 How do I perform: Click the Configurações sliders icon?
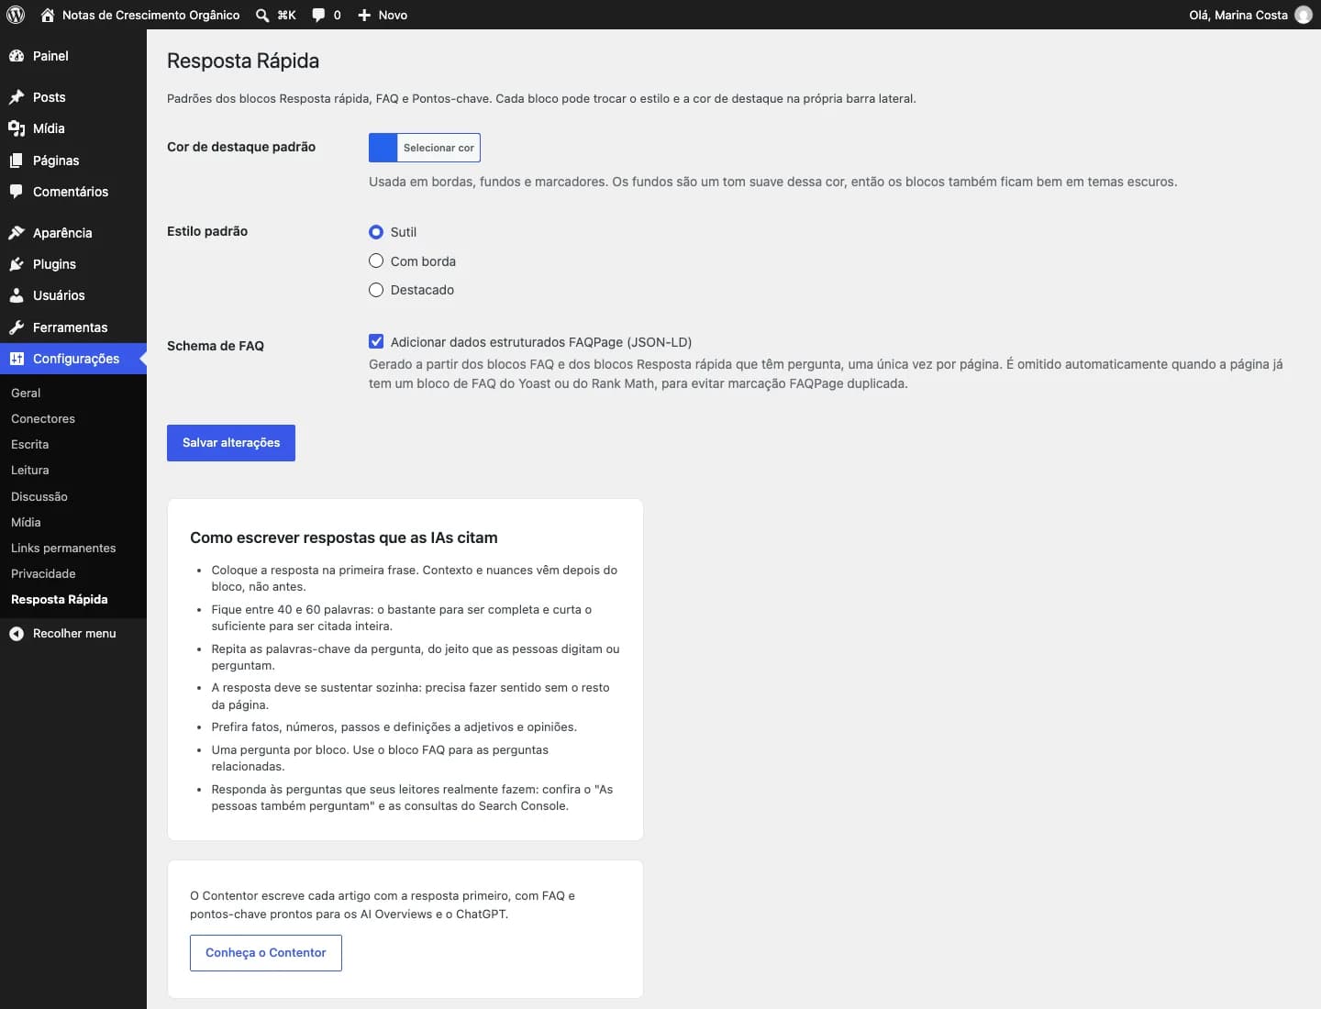click(x=17, y=359)
